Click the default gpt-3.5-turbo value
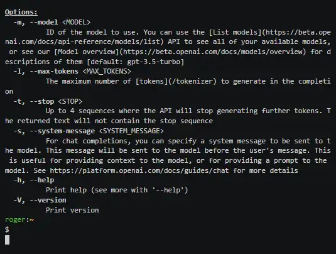 pos(154,62)
